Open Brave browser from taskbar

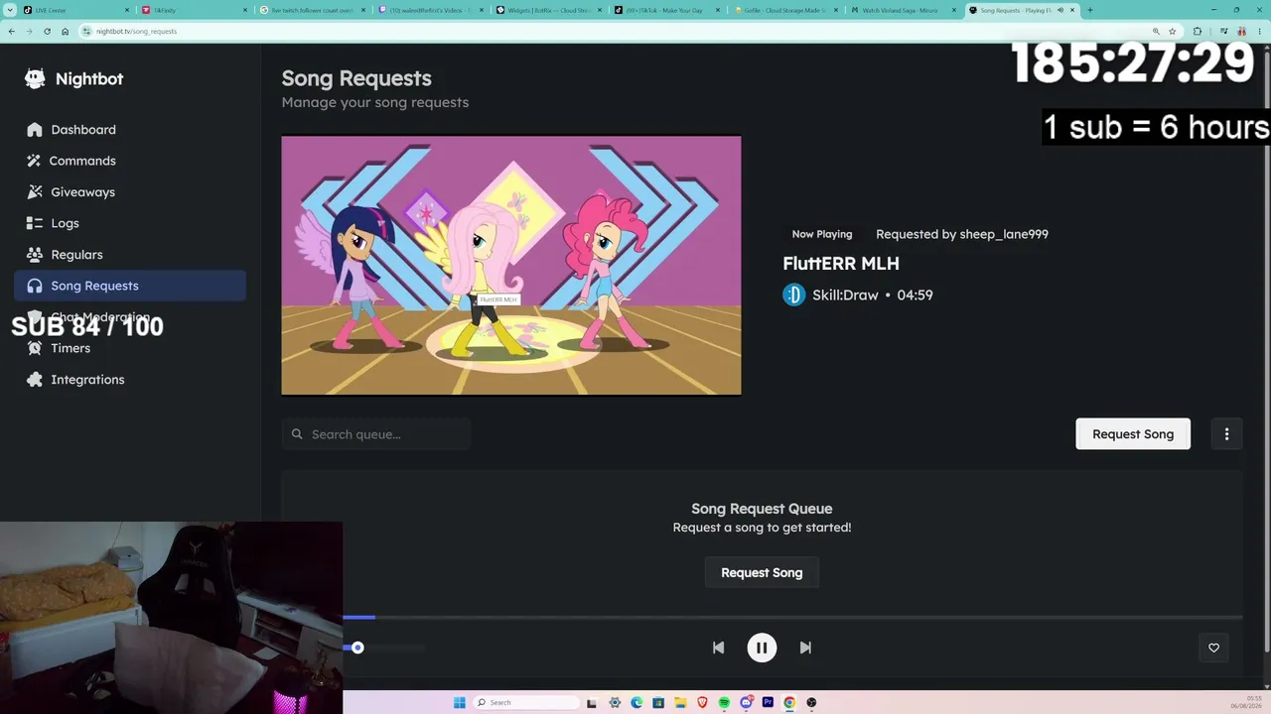(x=702, y=702)
